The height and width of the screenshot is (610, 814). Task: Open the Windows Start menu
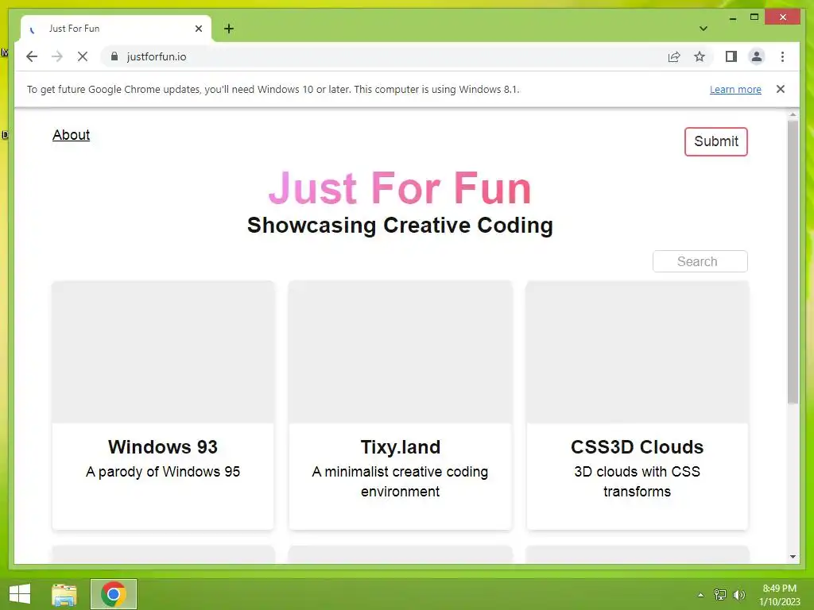[20, 594]
